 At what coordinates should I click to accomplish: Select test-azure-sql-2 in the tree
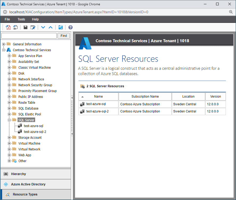click(x=35, y=132)
